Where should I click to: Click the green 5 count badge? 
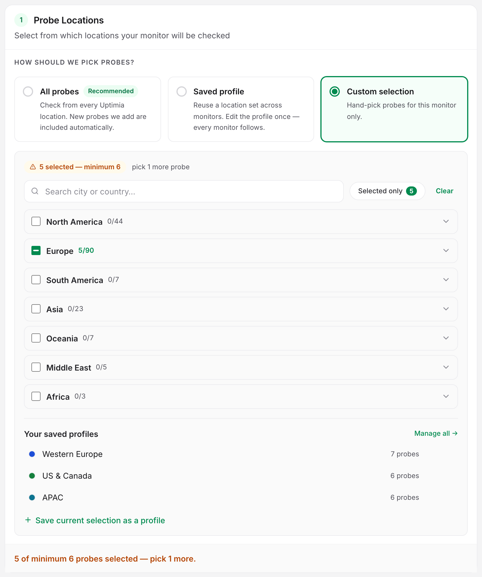pos(411,191)
